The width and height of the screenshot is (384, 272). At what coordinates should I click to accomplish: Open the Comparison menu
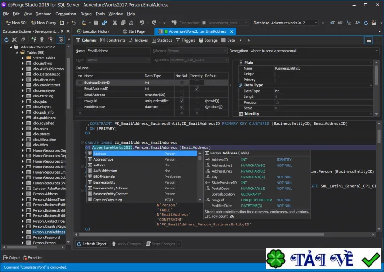66,14
